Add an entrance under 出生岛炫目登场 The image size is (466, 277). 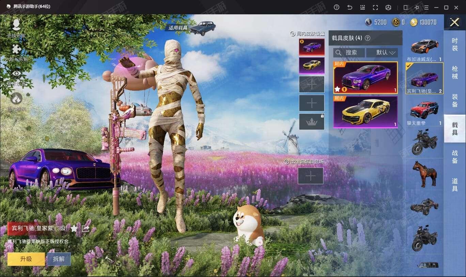point(311,176)
